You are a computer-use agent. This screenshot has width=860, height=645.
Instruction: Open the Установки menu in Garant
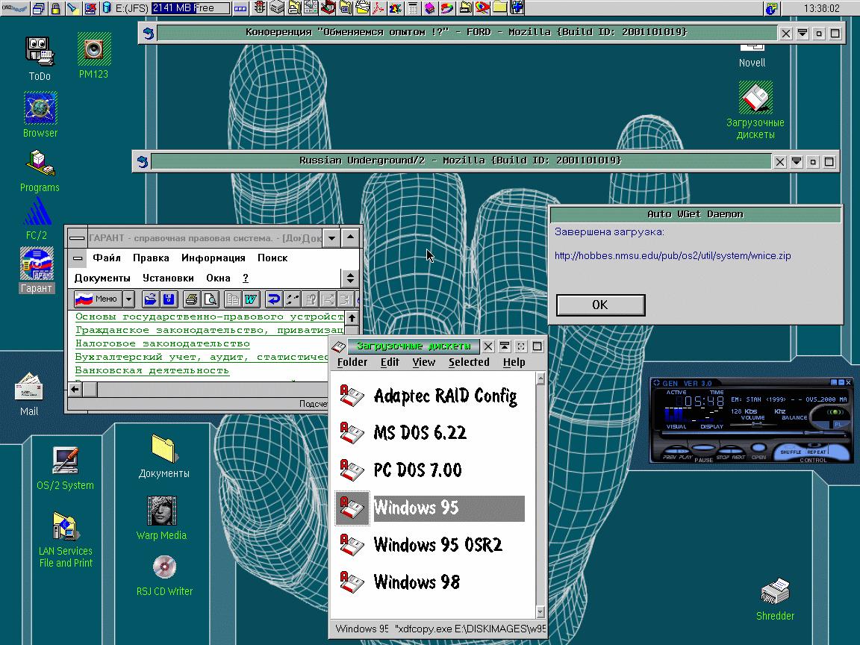click(168, 278)
